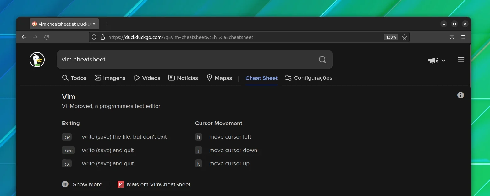490x196 pixels.
Task: Click the padlock site security icon
Action: pos(102,37)
